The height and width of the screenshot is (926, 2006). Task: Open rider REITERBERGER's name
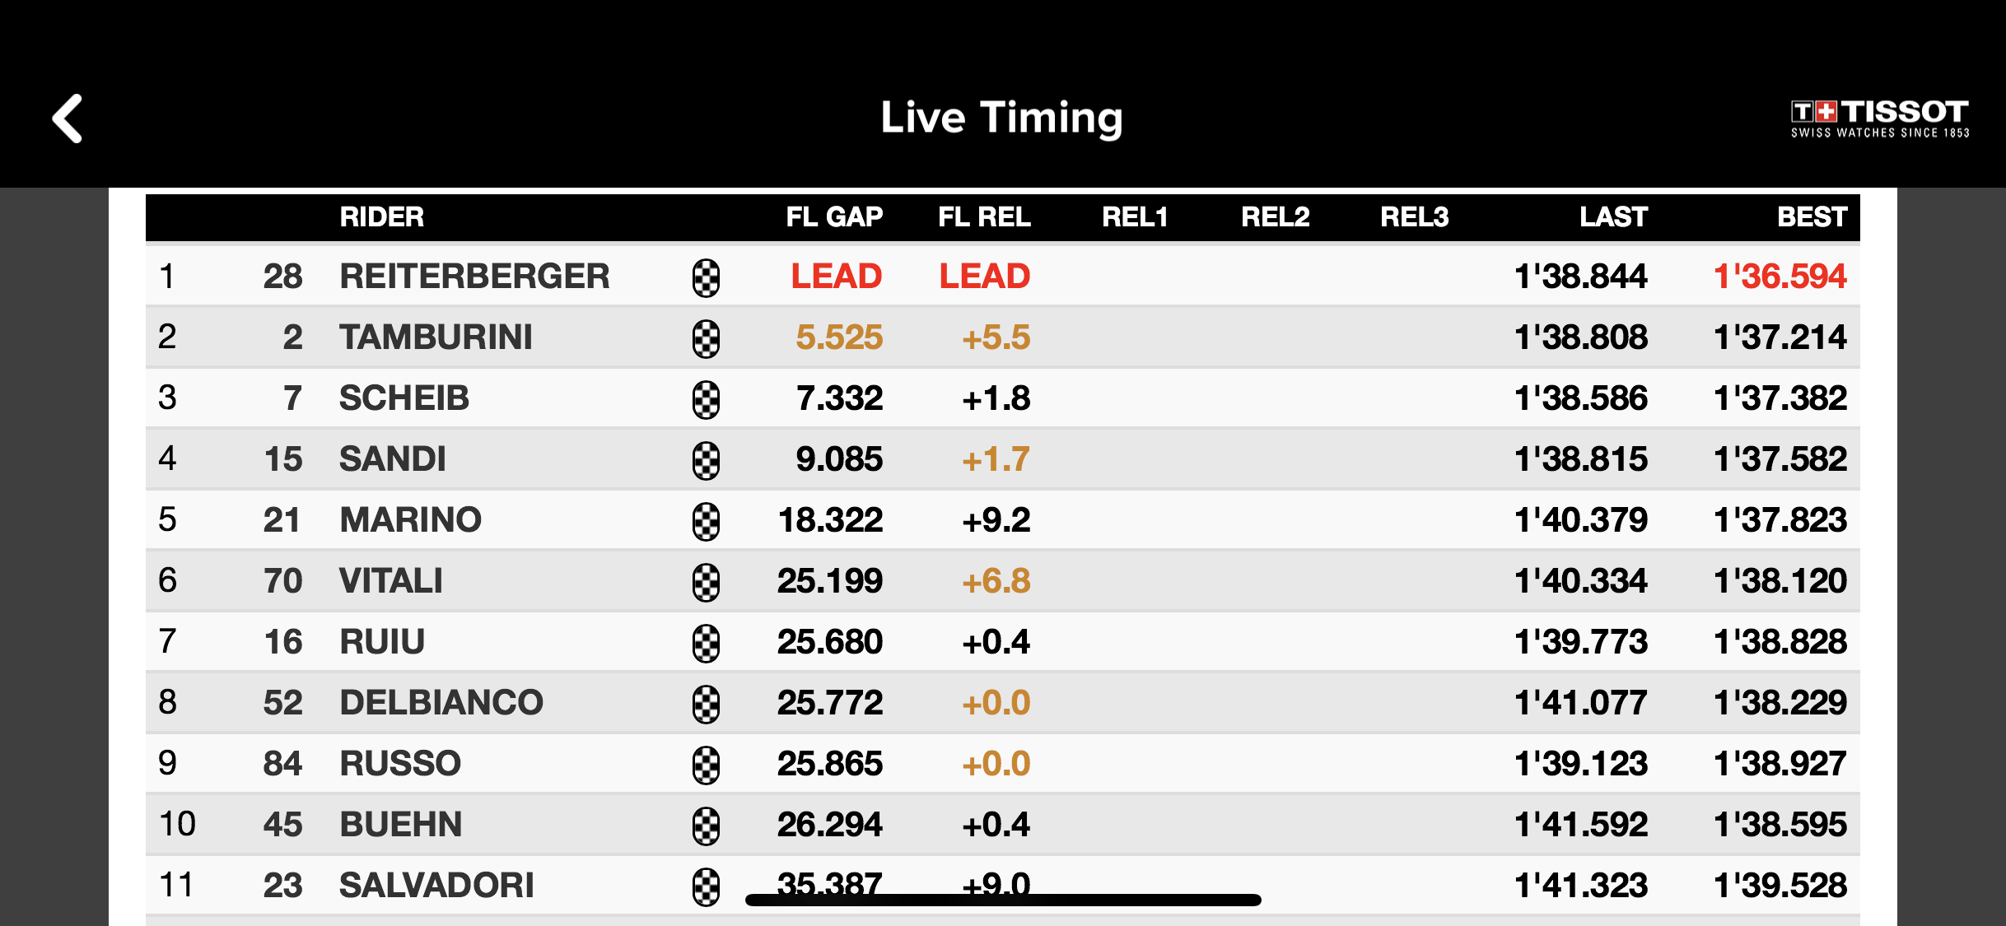point(474,277)
